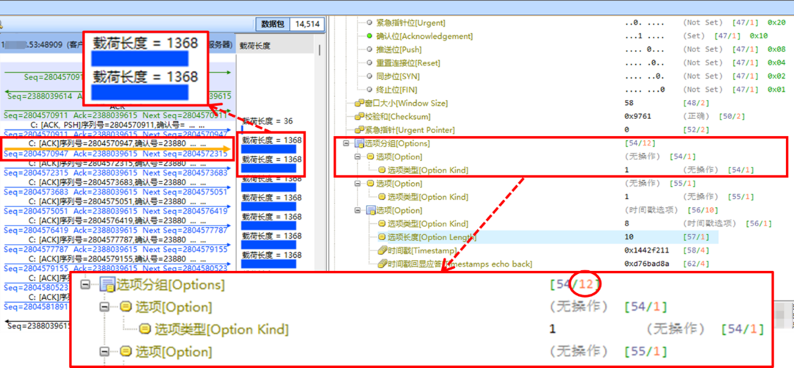Click the sequence diagram vertical scrollbar
Viewport: 794px width, 368px height.
[x=320, y=50]
